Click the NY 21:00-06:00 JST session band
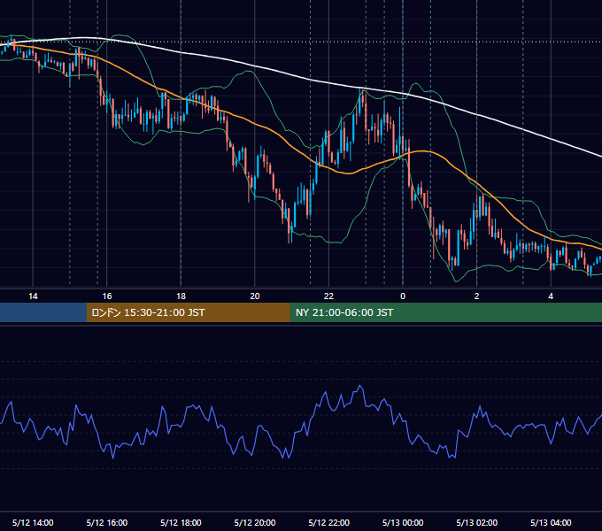Viewport: 602px width, 531px height. click(x=445, y=312)
